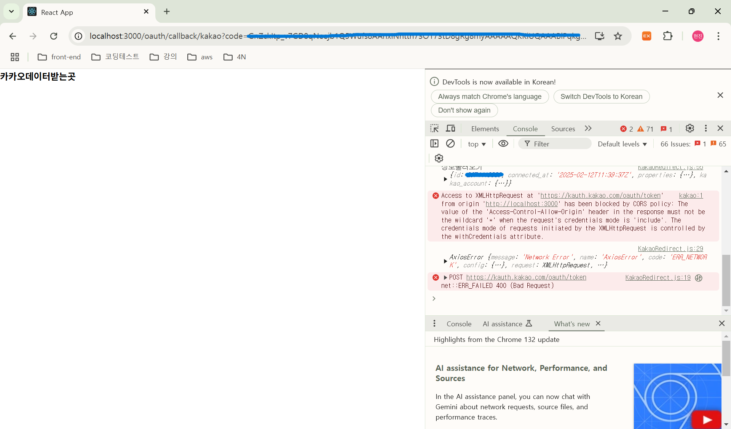The height and width of the screenshot is (429, 731).
Task: Click the warning count badge showing 71
Action: pyautogui.click(x=645, y=129)
